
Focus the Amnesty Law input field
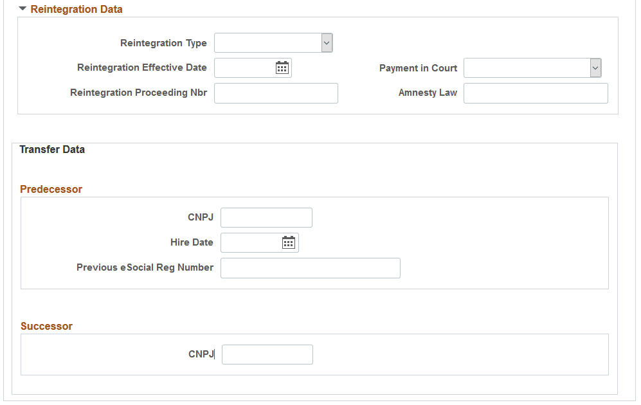[x=536, y=93]
